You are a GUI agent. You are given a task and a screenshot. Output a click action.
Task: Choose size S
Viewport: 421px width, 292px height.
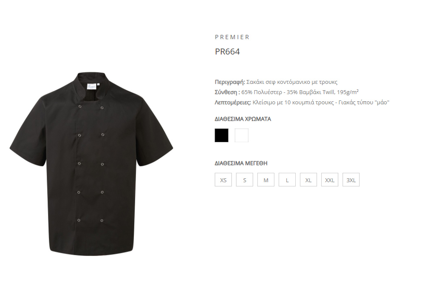pyautogui.click(x=245, y=180)
